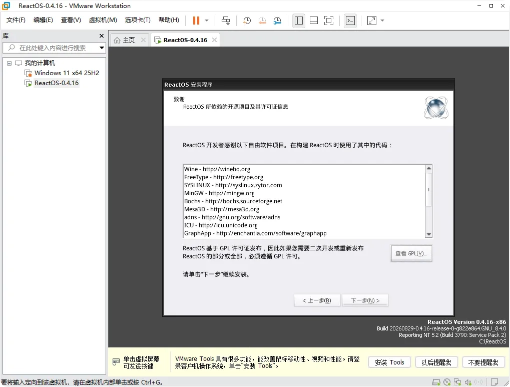Click the VMware Workstation title bar logo

(6, 6)
